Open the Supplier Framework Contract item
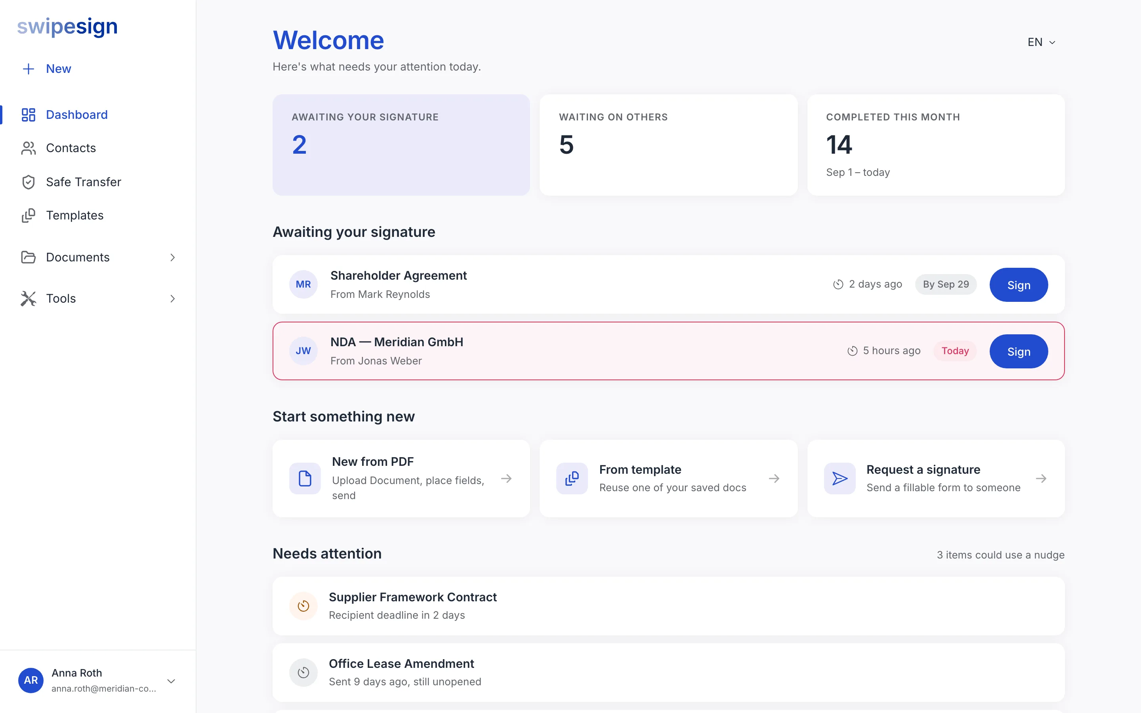1141x713 pixels. (x=669, y=606)
